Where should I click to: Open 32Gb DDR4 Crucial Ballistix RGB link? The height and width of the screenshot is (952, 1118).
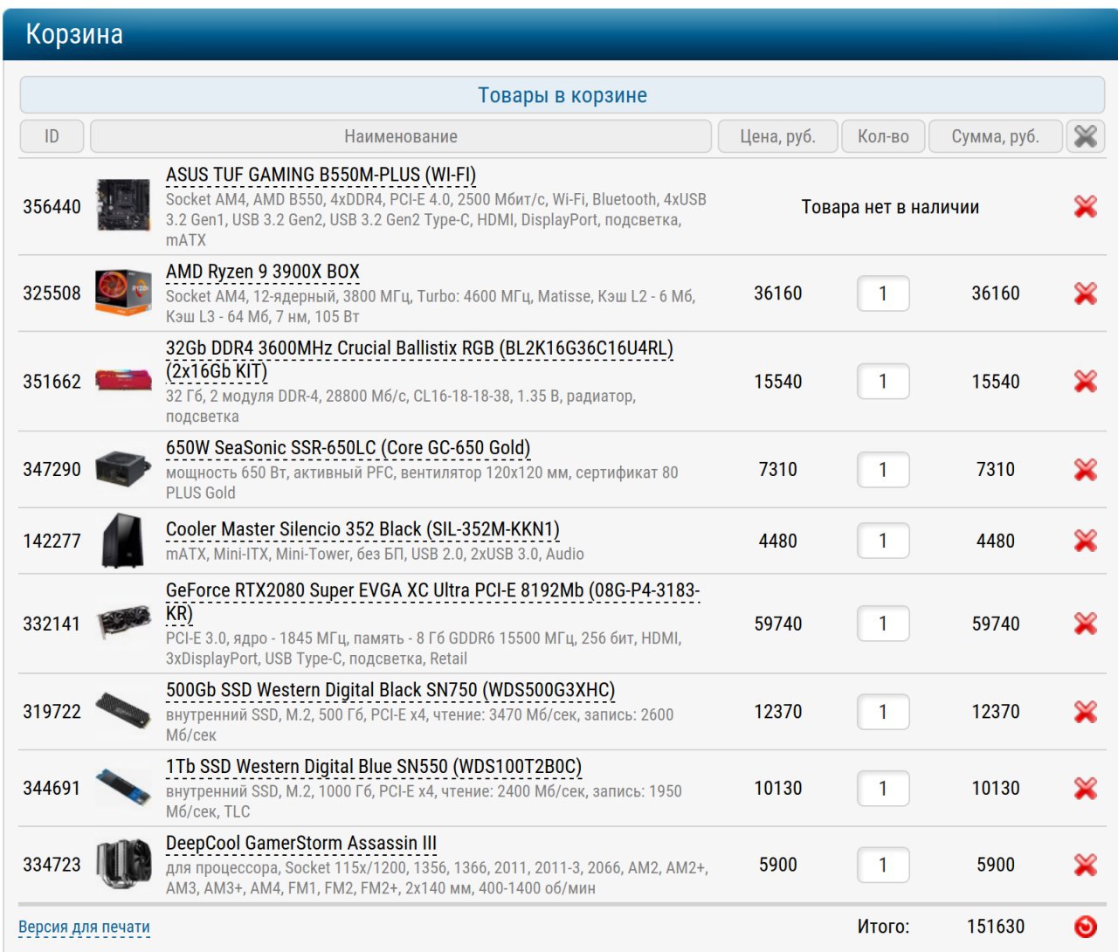(x=419, y=359)
